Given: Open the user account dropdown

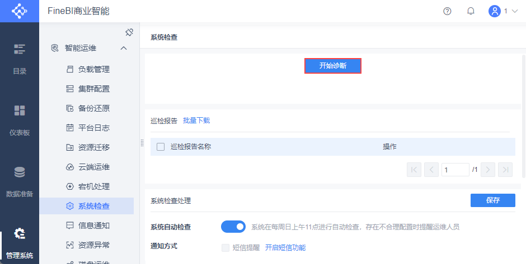Looking at the screenshot, I should click(x=502, y=11).
